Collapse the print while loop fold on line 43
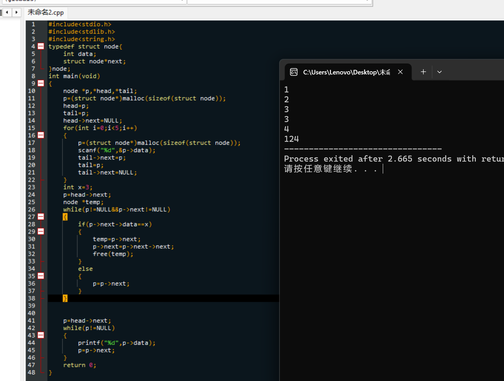The height and width of the screenshot is (381, 504). (x=41, y=335)
